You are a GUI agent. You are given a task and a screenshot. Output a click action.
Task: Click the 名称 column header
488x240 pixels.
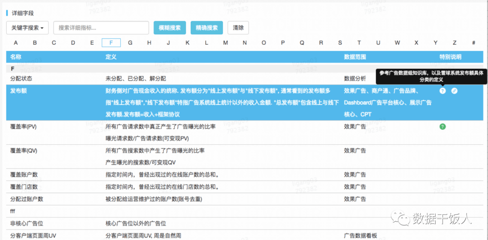point(16,57)
